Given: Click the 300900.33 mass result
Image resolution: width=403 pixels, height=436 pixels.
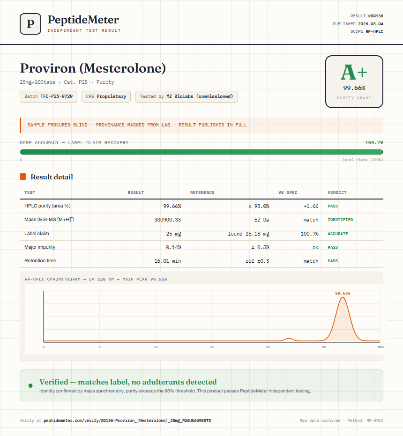Looking at the screenshot, I should point(168,220).
